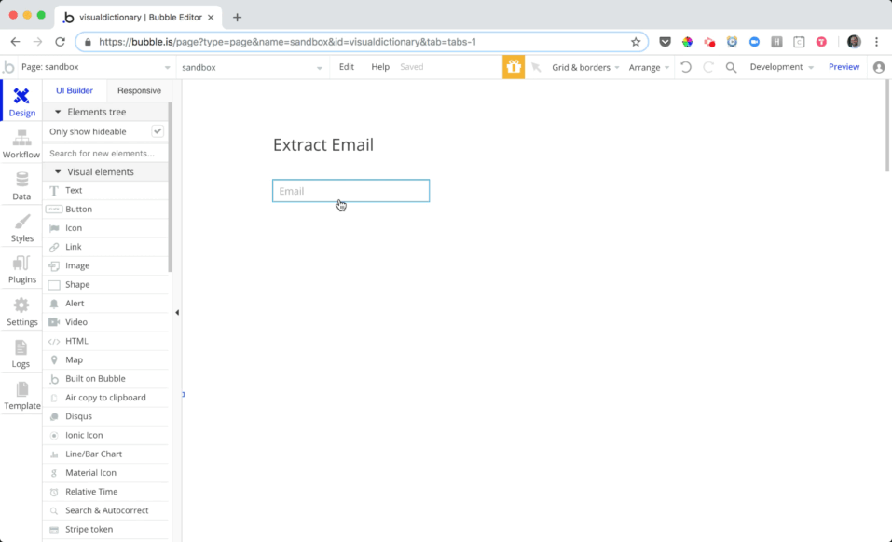Open the Help menu
892x542 pixels.
pyautogui.click(x=380, y=67)
